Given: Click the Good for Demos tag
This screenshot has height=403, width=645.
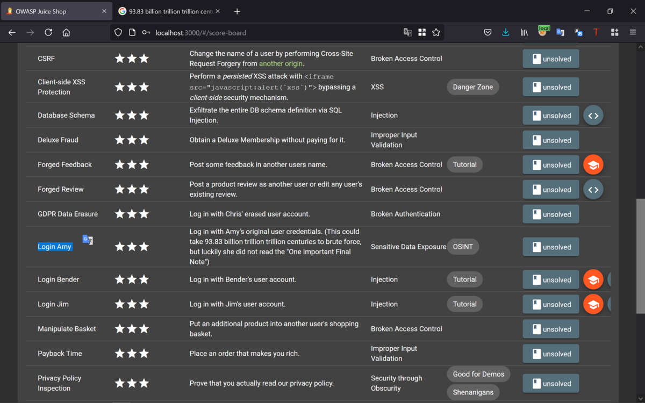Looking at the screenshot, I should click(478, 374).
